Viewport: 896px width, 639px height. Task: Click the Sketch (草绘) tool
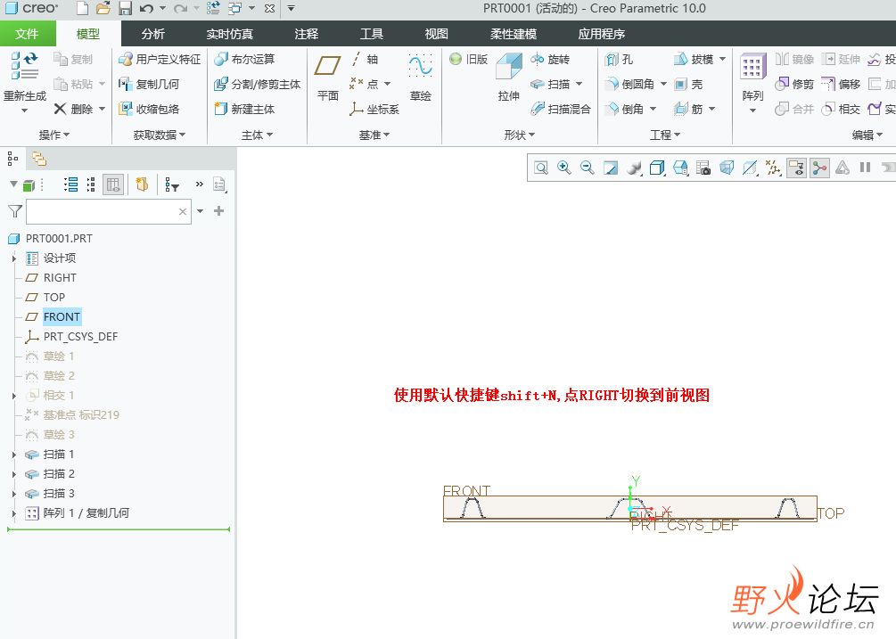[421, 77]
